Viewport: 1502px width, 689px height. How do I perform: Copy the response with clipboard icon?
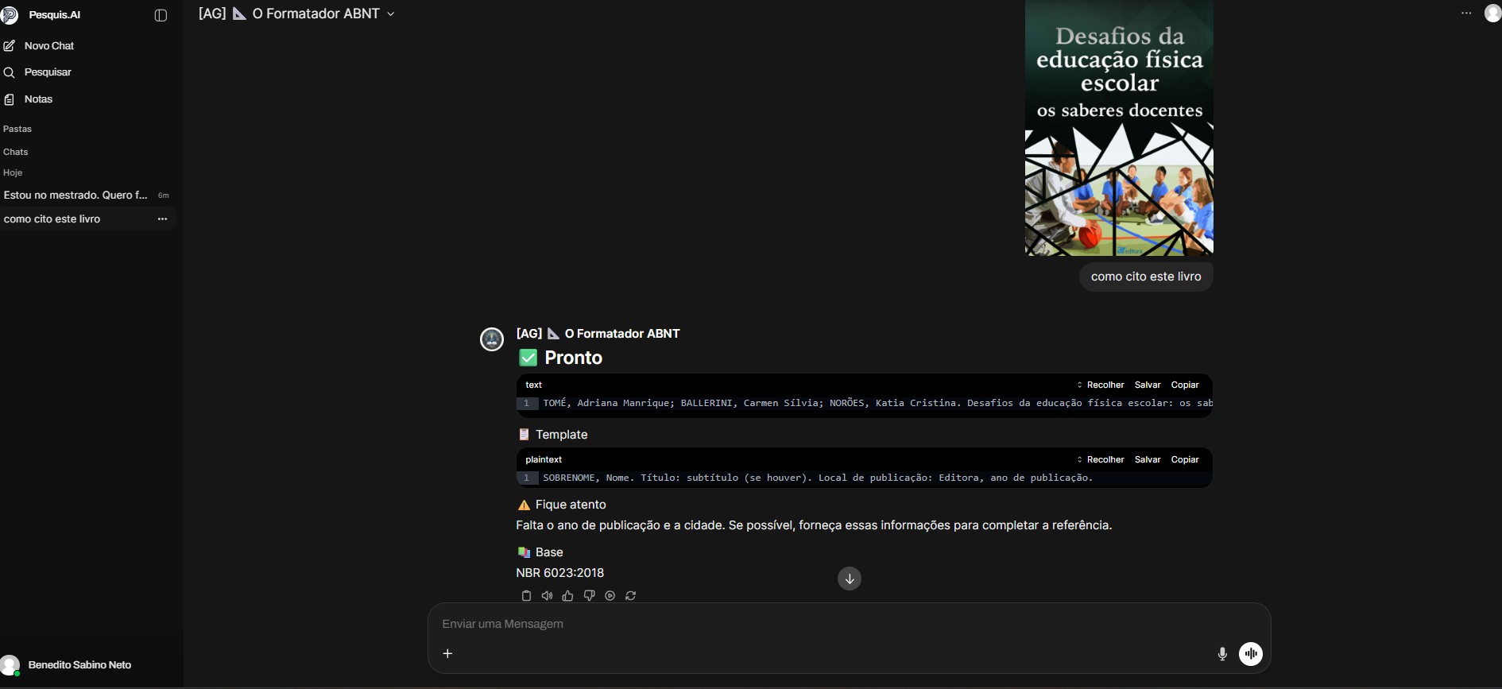pos(526,595)
